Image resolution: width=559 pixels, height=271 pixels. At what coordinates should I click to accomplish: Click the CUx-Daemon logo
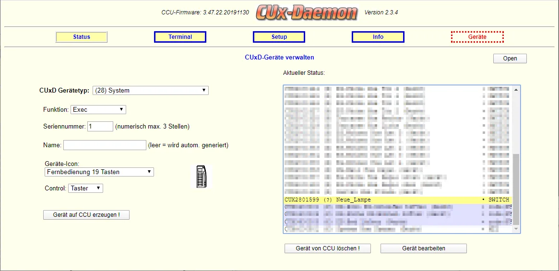point(307,13)
